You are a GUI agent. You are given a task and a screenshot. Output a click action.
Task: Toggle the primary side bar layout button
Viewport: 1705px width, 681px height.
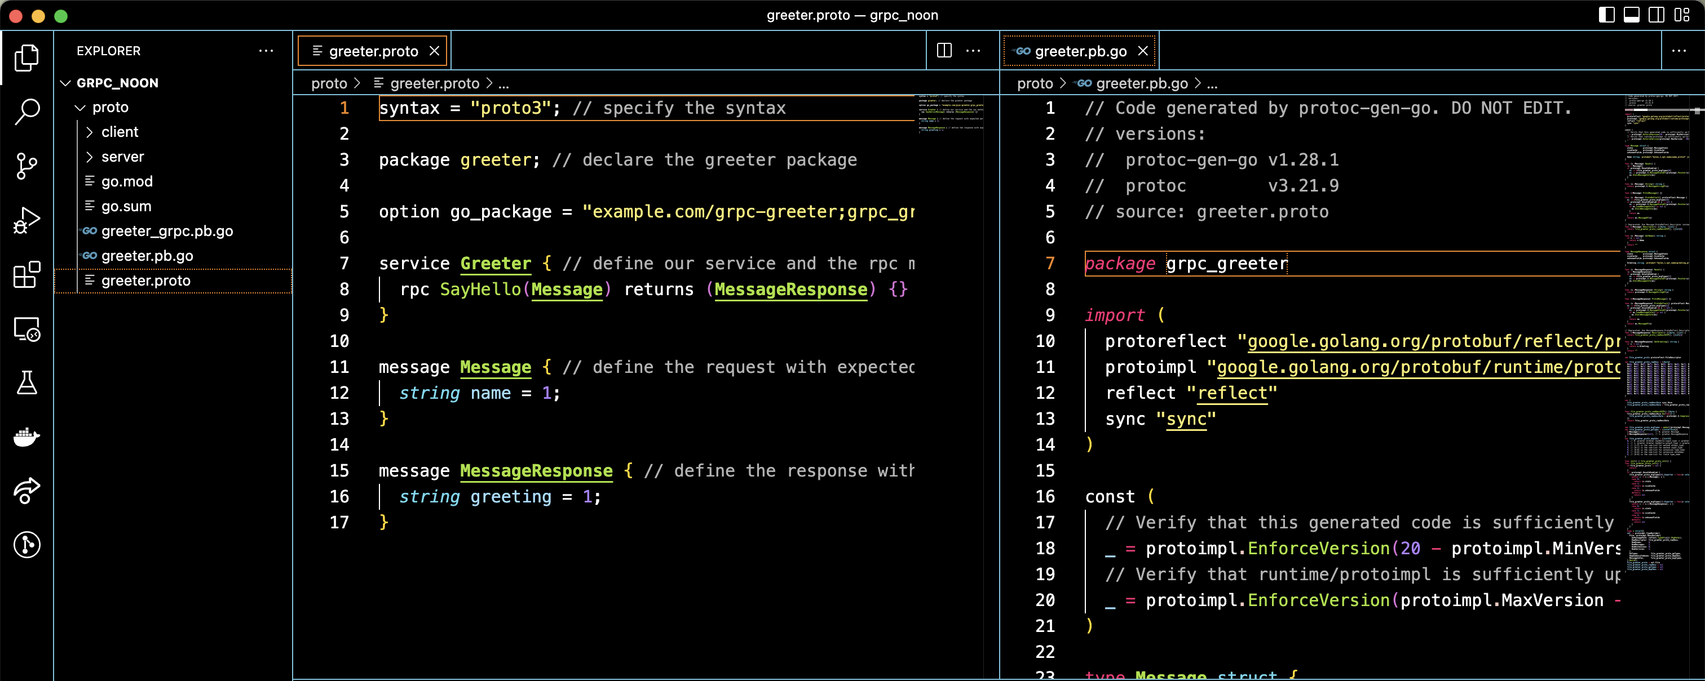(x=1606, y=15)
